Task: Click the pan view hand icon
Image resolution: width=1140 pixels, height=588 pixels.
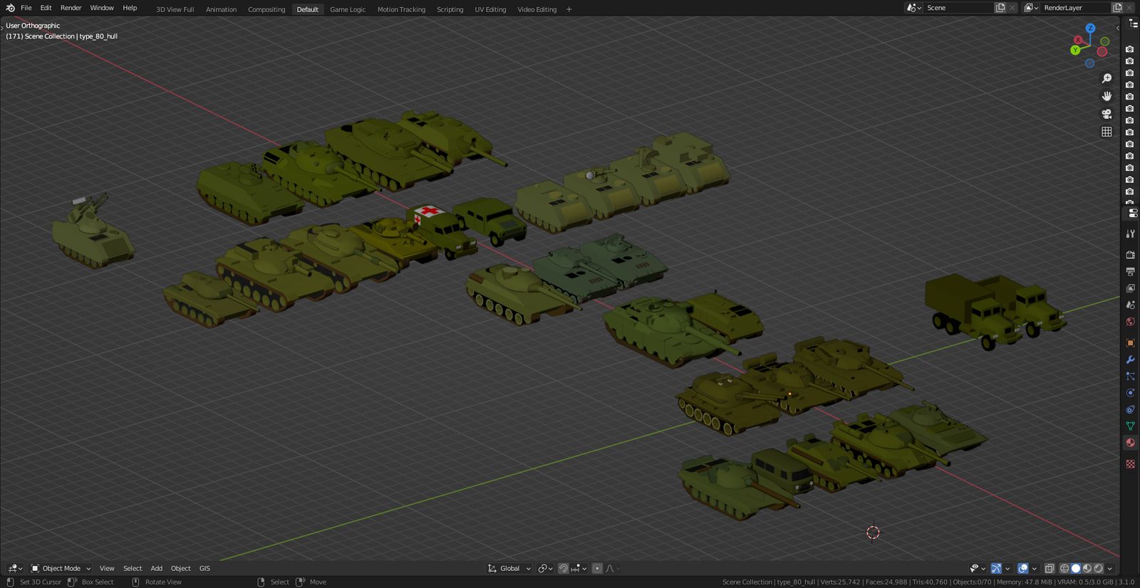Action: pos(1107,96)
